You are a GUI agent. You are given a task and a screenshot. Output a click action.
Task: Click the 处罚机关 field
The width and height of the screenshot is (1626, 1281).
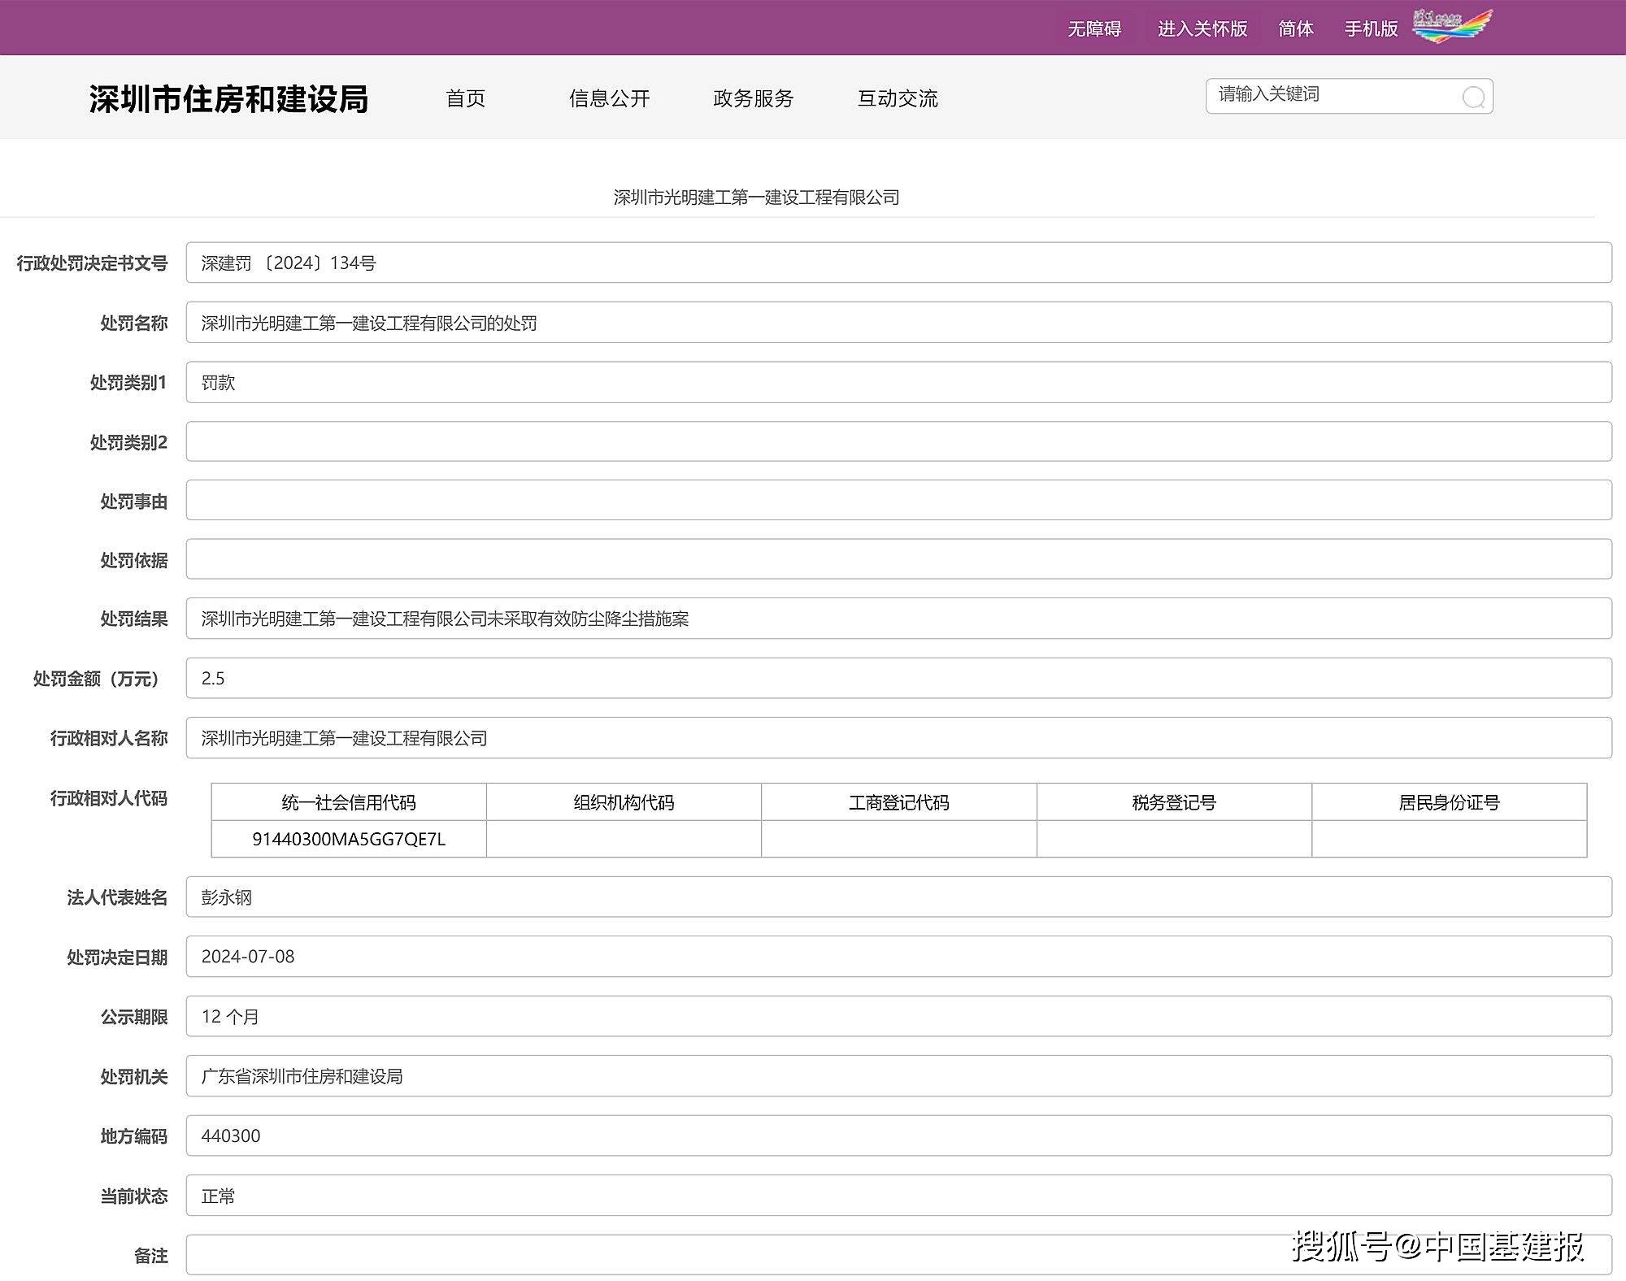pos(898,1076)
